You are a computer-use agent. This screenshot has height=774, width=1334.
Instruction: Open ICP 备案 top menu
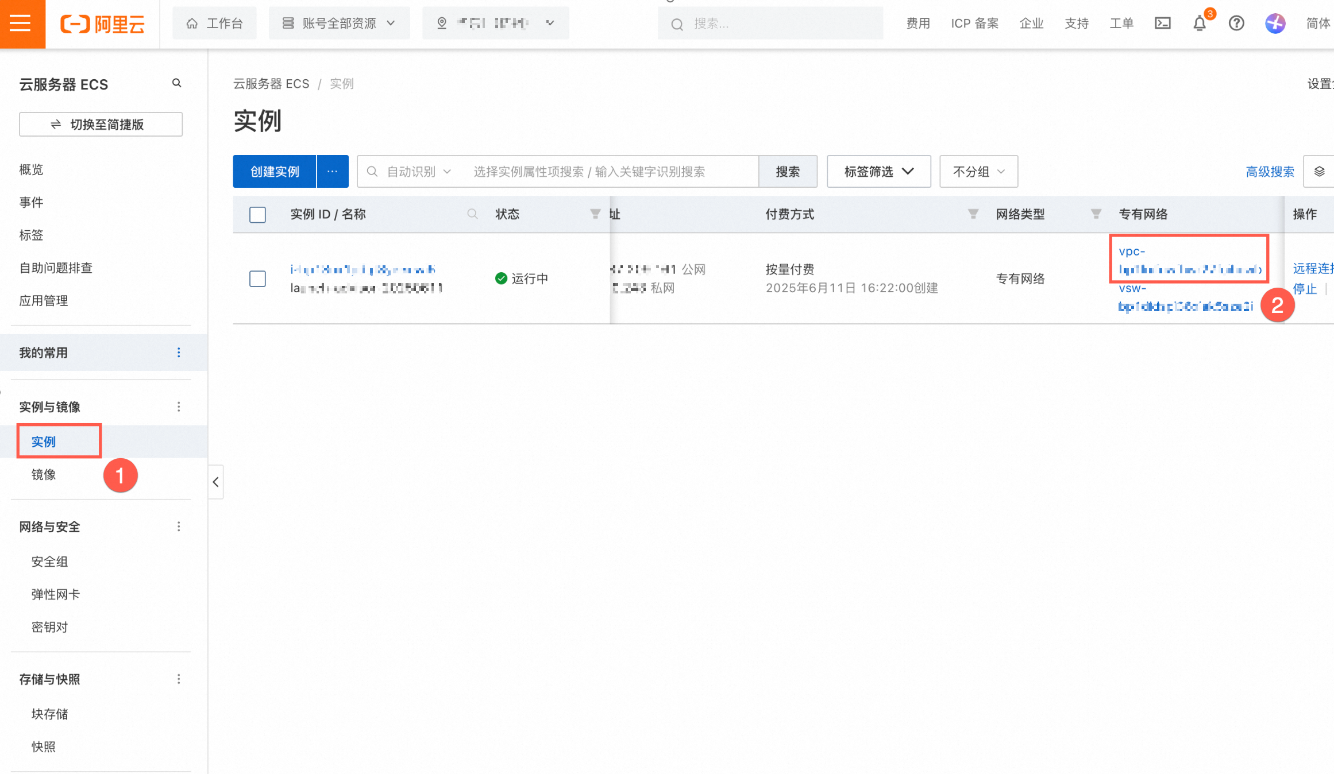[974, 24]
